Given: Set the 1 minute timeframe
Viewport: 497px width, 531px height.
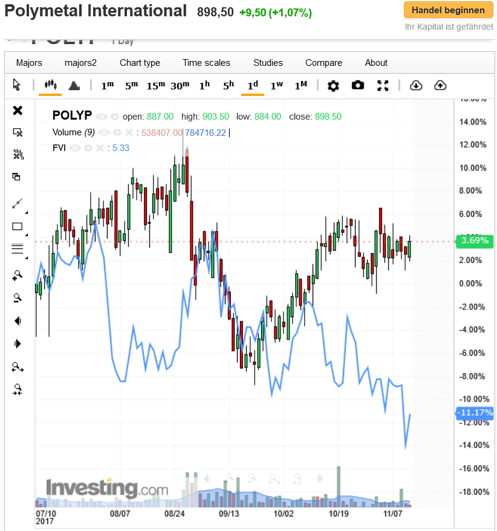Looking at the screenshot, I should click(x=108, y=85).
